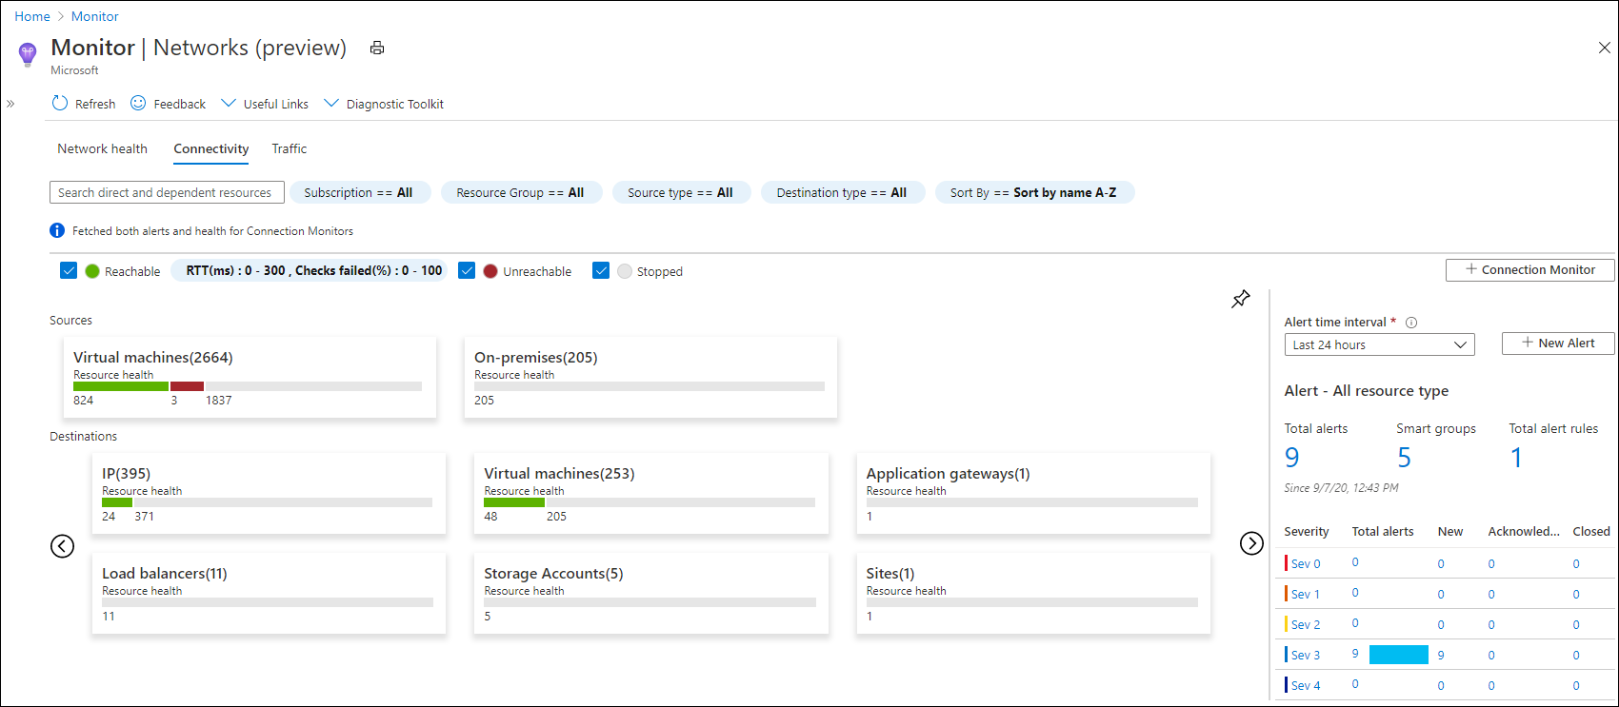Open the Resource Group filter

(x=521, y=192)
